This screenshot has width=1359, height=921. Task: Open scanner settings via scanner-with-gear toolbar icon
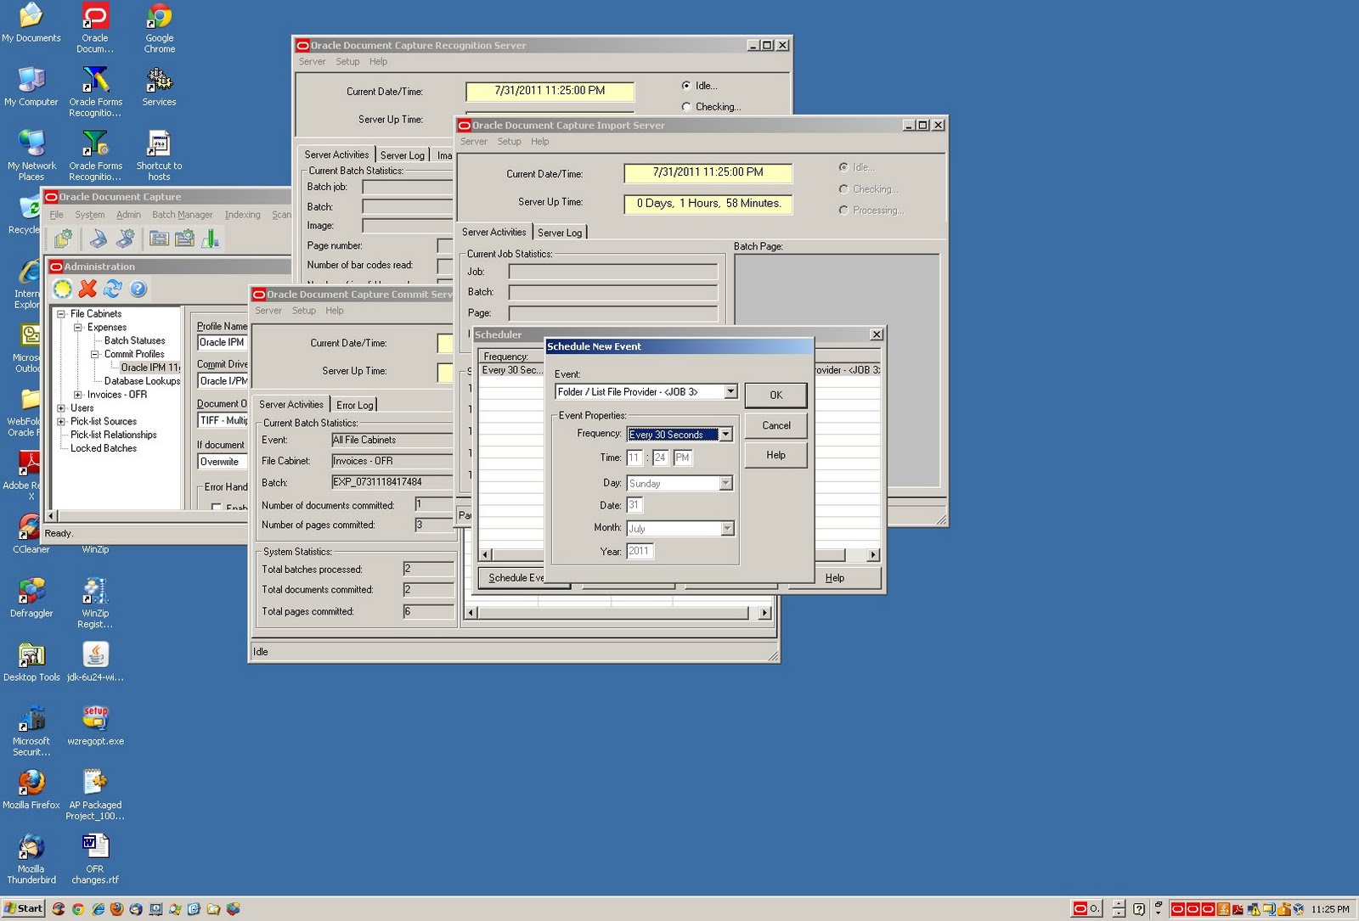pos(124,239)
